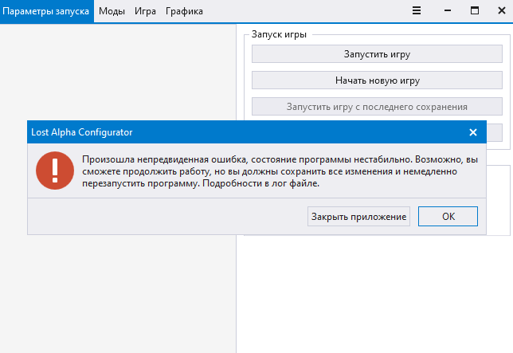Click the red exclamation error icon
The height and width of the screenshot is (353, 513).
(55, 171)
